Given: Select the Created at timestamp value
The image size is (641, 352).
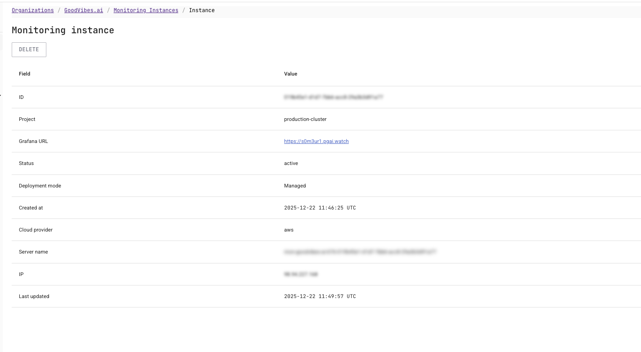Looking at the screenshot, I should (320, 208).
